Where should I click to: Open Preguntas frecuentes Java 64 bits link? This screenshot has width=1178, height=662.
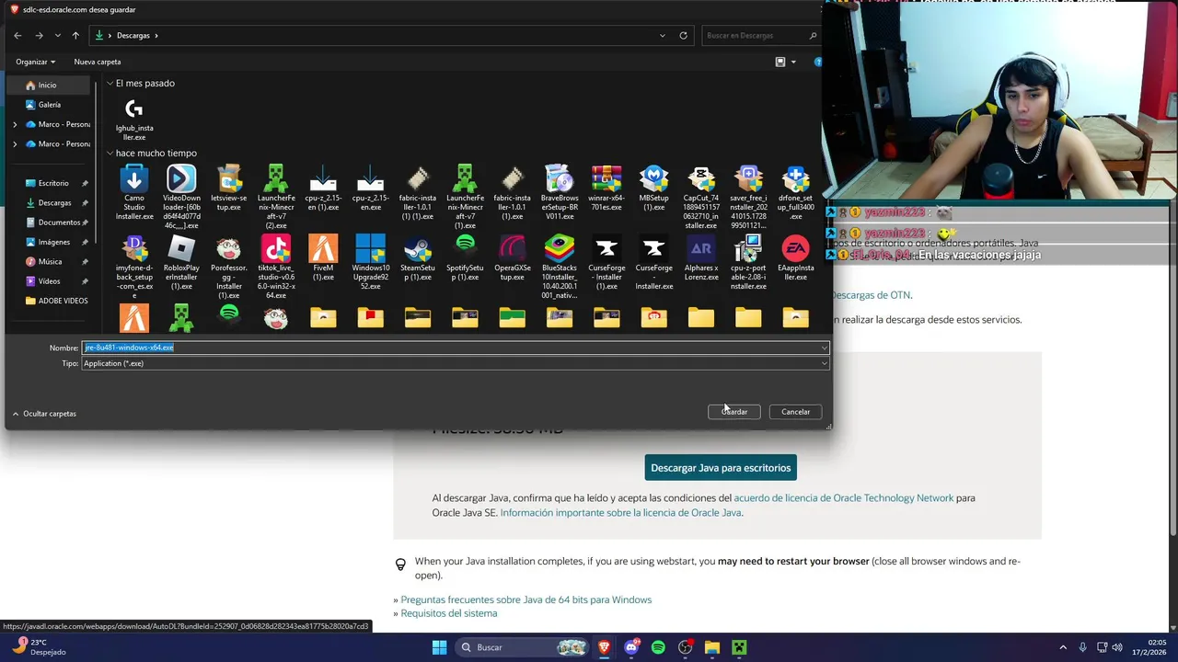click(x=525, y=599)
